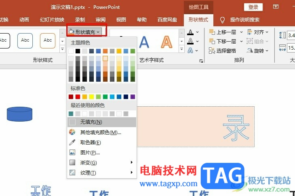Open the 选择窗格 selection pane
The height and width of the screenshot is (196, 295).
pos(223,51)
